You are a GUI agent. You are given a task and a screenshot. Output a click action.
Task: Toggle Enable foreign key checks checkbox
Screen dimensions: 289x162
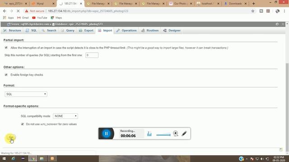pyautogui.click(x=6, y=75)
